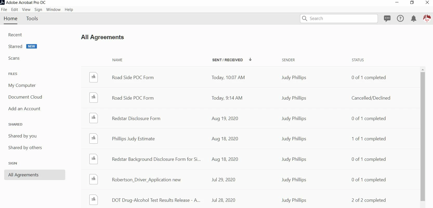Open the Recent files list
Screen dimensions: 433x208
coord(15,35)
